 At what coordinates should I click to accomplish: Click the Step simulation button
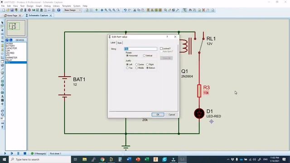pos(12,153)
